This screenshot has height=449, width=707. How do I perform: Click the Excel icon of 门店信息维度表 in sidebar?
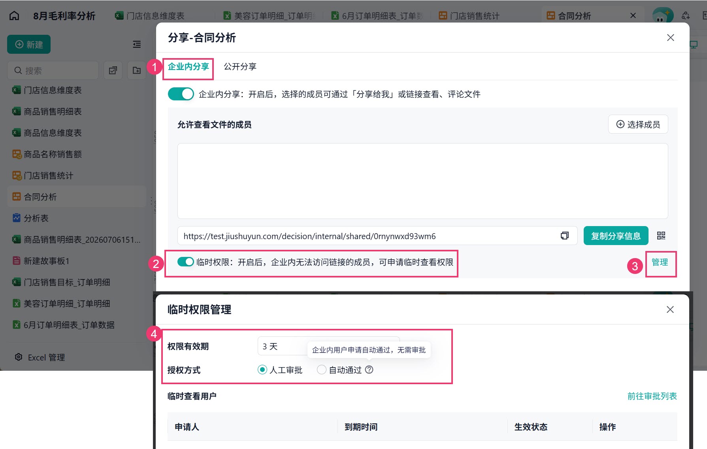(x=16, y=90)
